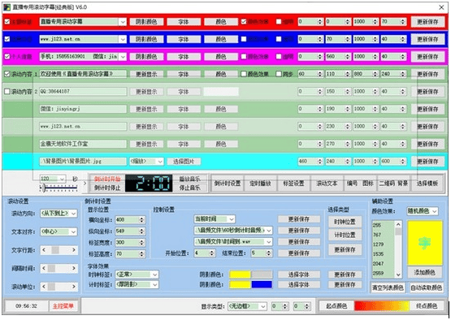Click the yellow 字 color preview box
This screenshot has width=451, height=320.
pyautogui.click(x=424, y=243)
